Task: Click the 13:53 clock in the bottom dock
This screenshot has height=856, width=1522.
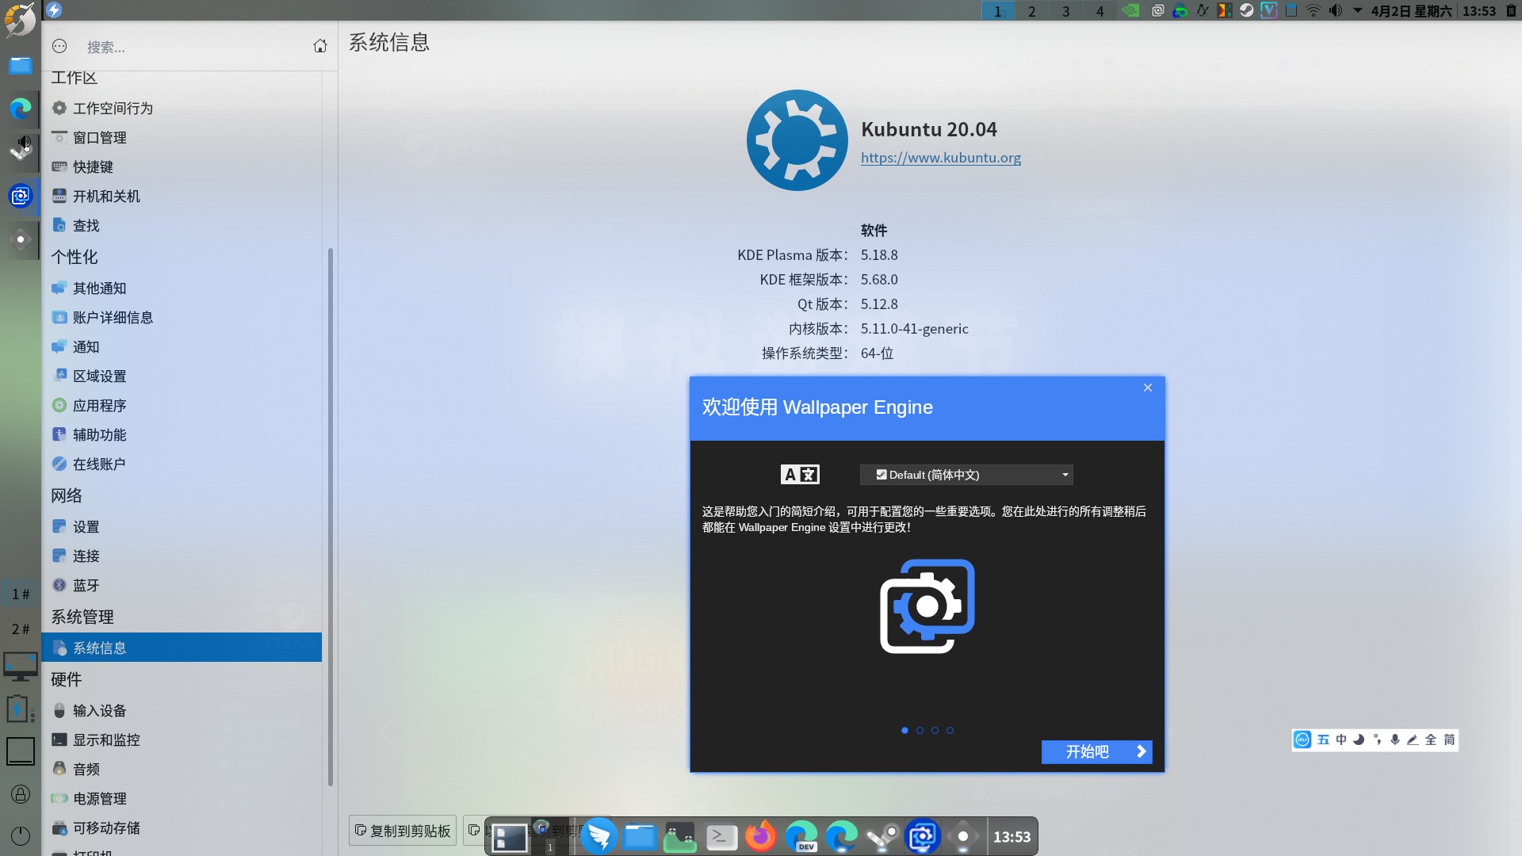Action: pos(1011,836)
